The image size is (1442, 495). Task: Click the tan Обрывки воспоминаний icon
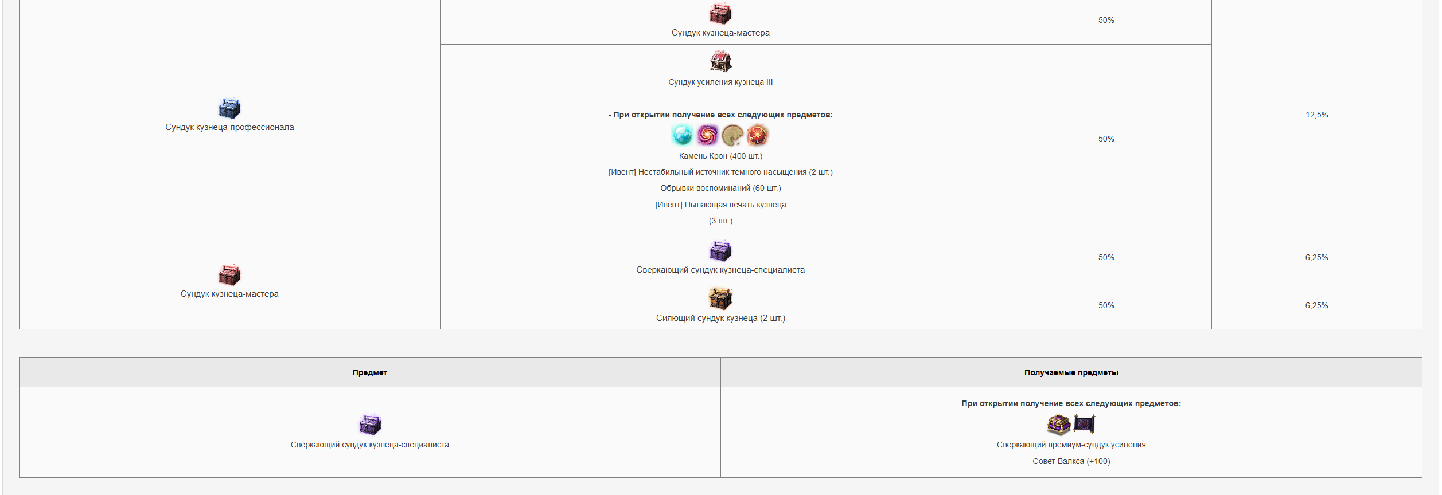click(x=732, y=135)
